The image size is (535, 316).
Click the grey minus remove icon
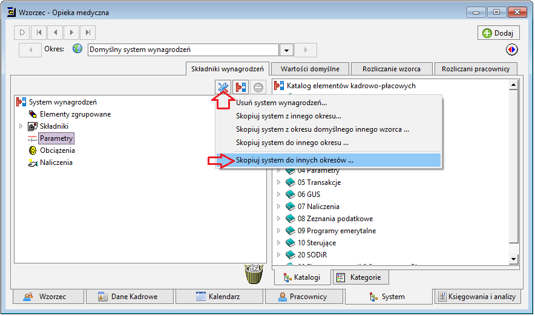[x=258, y=88]
